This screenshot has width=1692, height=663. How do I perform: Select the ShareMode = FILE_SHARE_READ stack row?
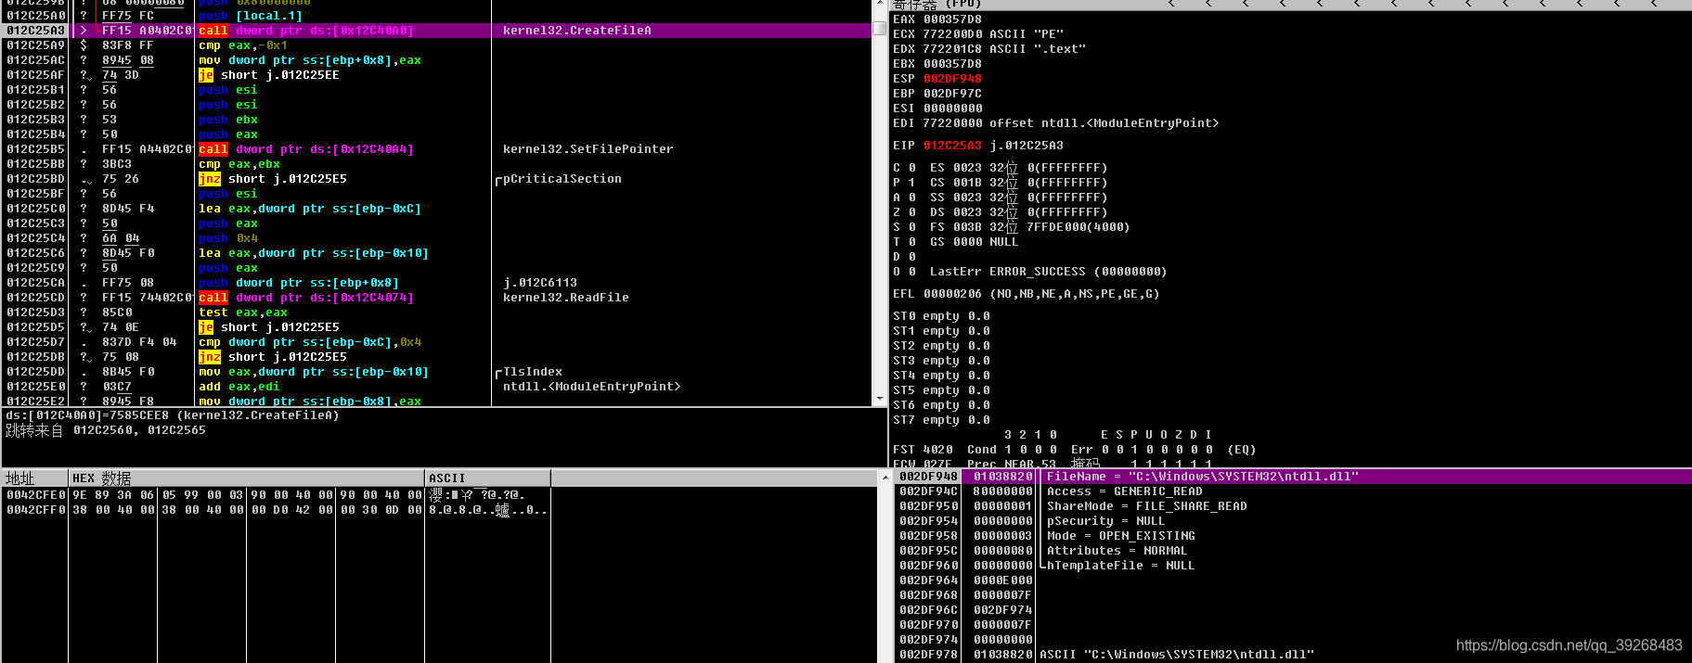(x=1292, y=506)
